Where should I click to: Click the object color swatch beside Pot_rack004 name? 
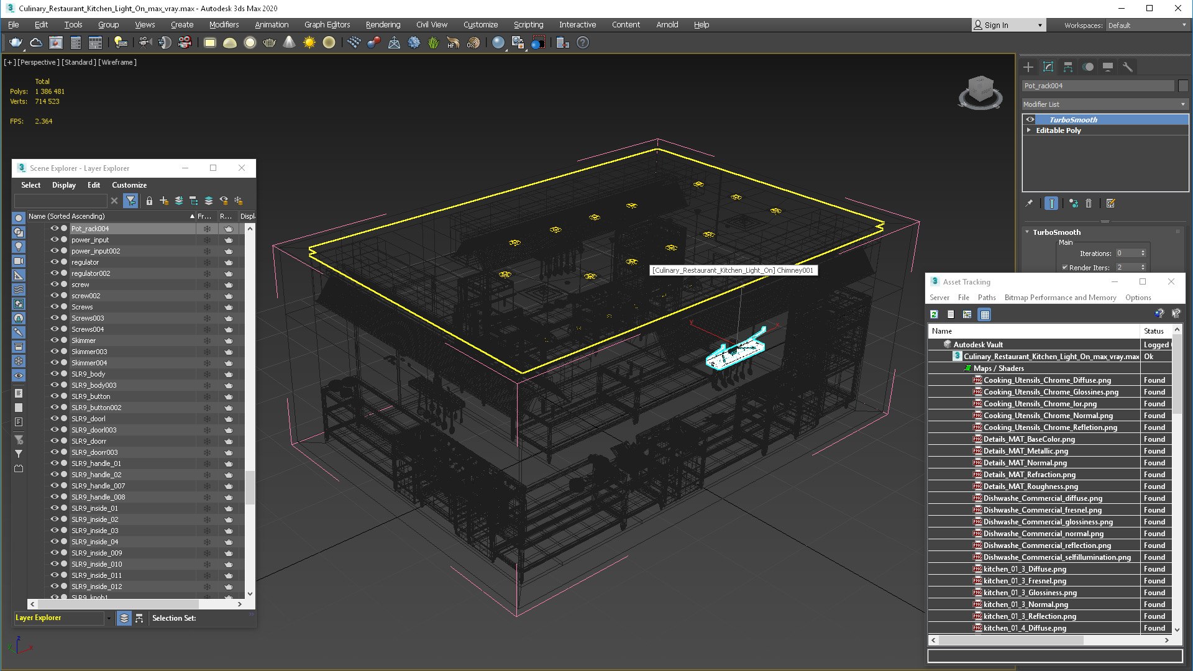click(1182, 86)
